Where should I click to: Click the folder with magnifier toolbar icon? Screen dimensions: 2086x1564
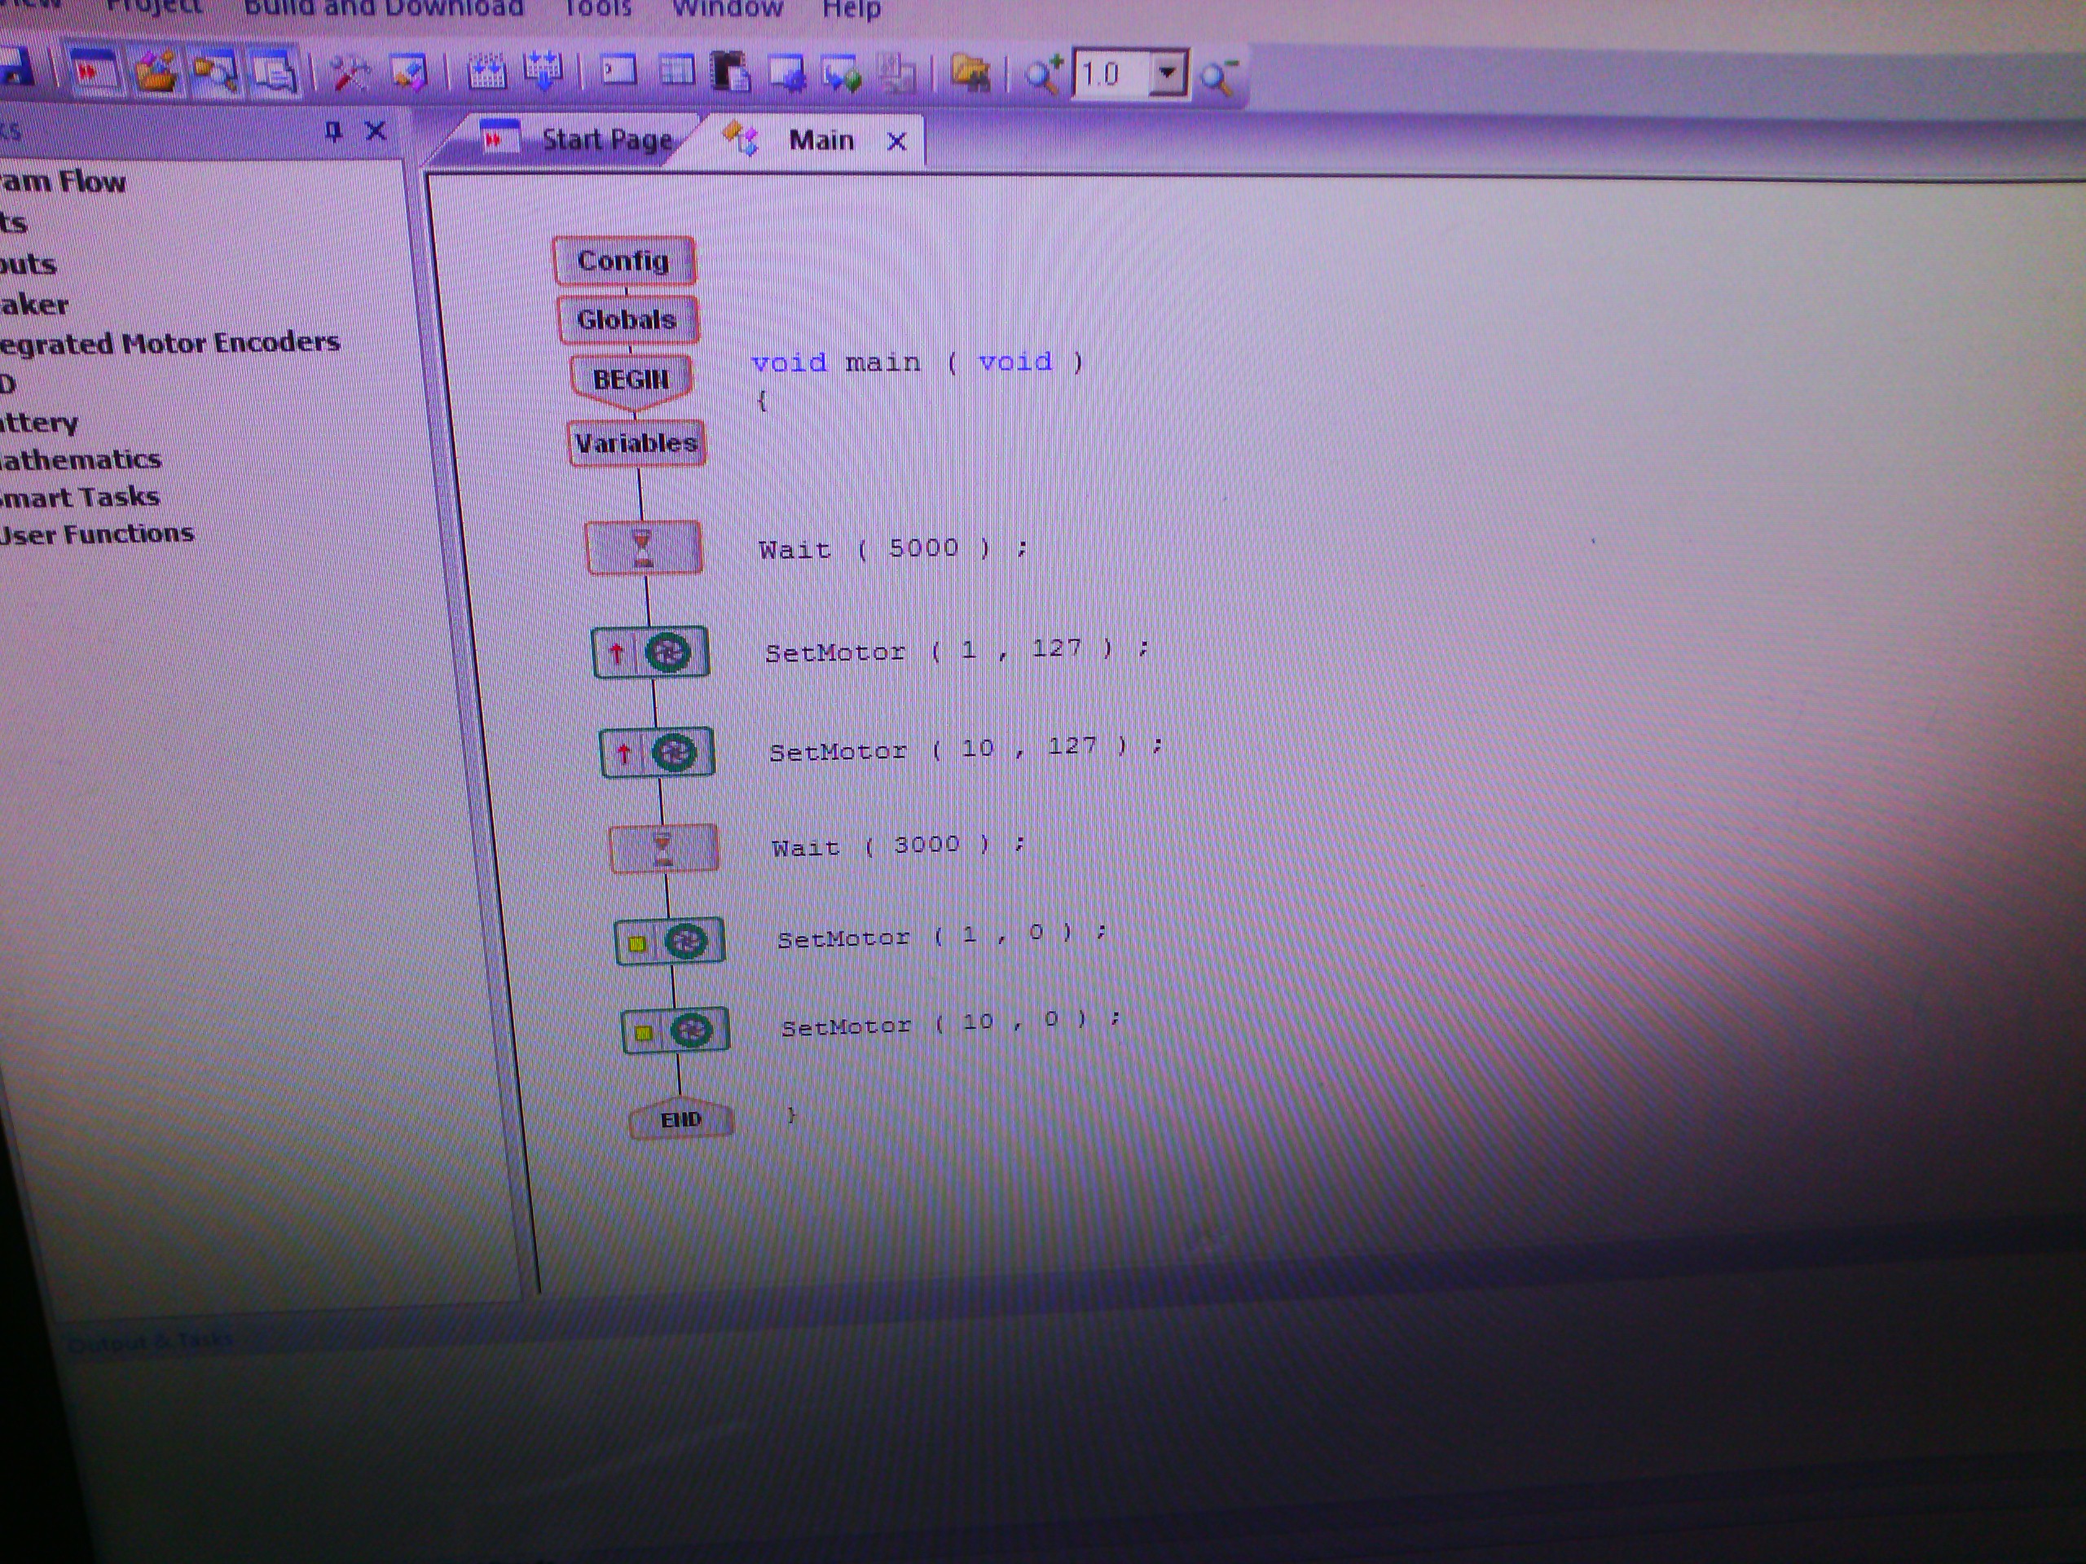click(x=215, y=72)
